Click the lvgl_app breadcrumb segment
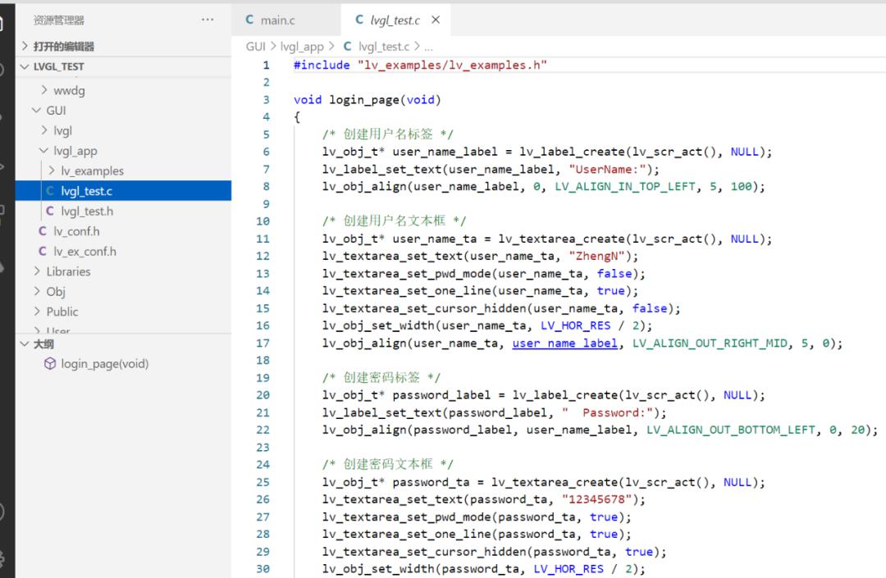The height and width of the screenshot is (578, 886). [x=302, y=46]
